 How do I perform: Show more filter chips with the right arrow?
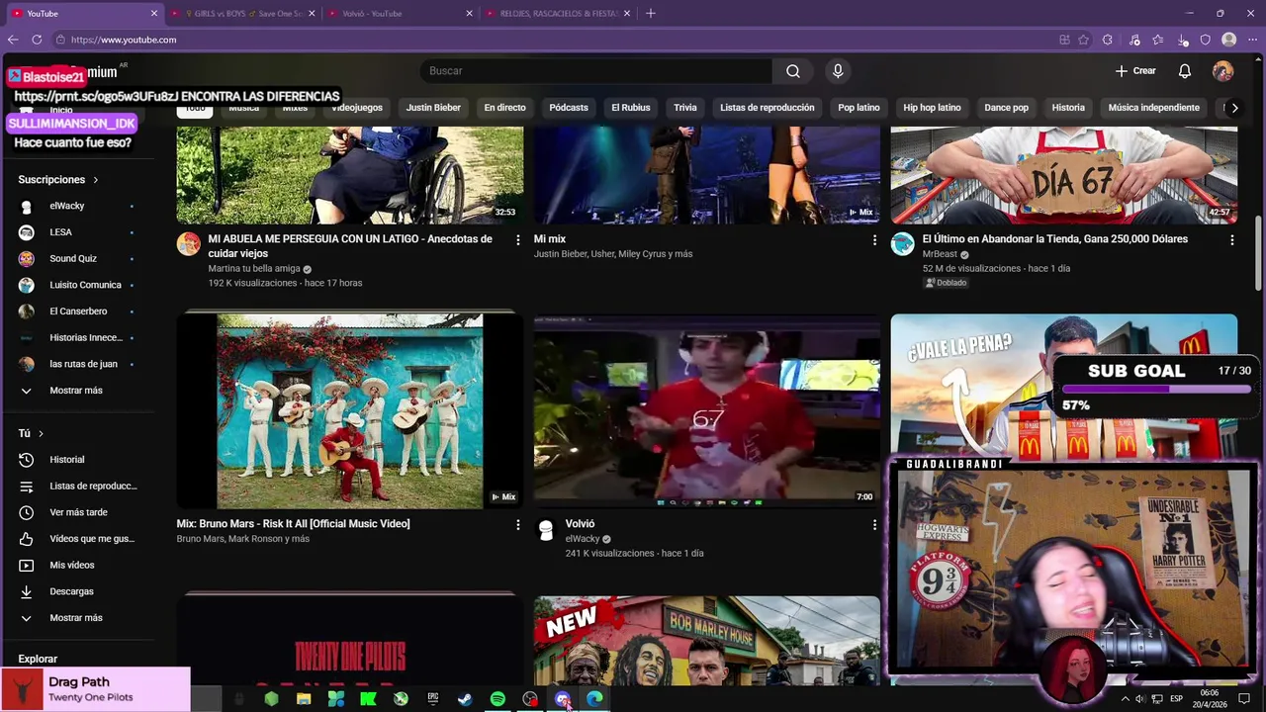click(x=1234, y=108)
